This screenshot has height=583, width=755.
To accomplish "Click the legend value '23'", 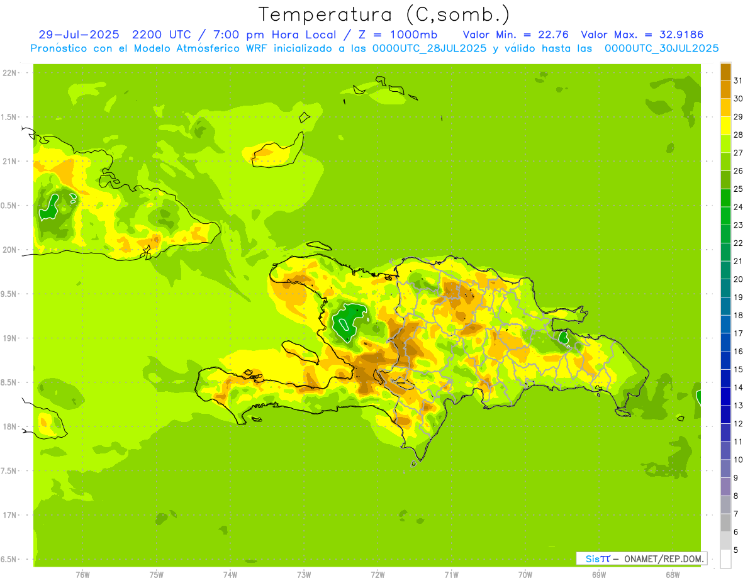I will pos(738,225).
